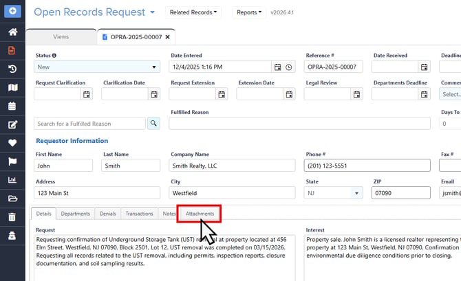This screenshot has height=281, width=461.
Task: Open calendar picker for Date Entered
Action: (x=277, y=67)
